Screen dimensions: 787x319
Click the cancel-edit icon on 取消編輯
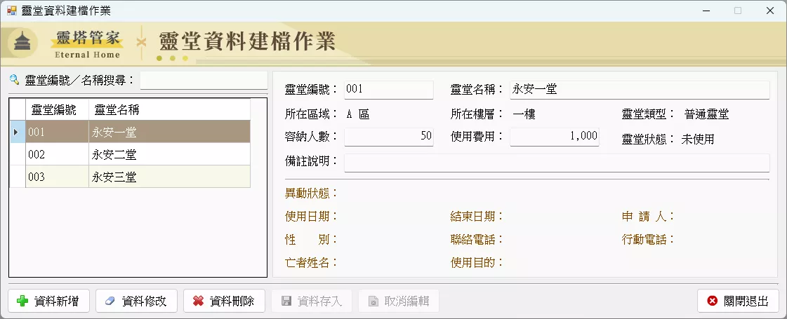(x=373, y=301)
